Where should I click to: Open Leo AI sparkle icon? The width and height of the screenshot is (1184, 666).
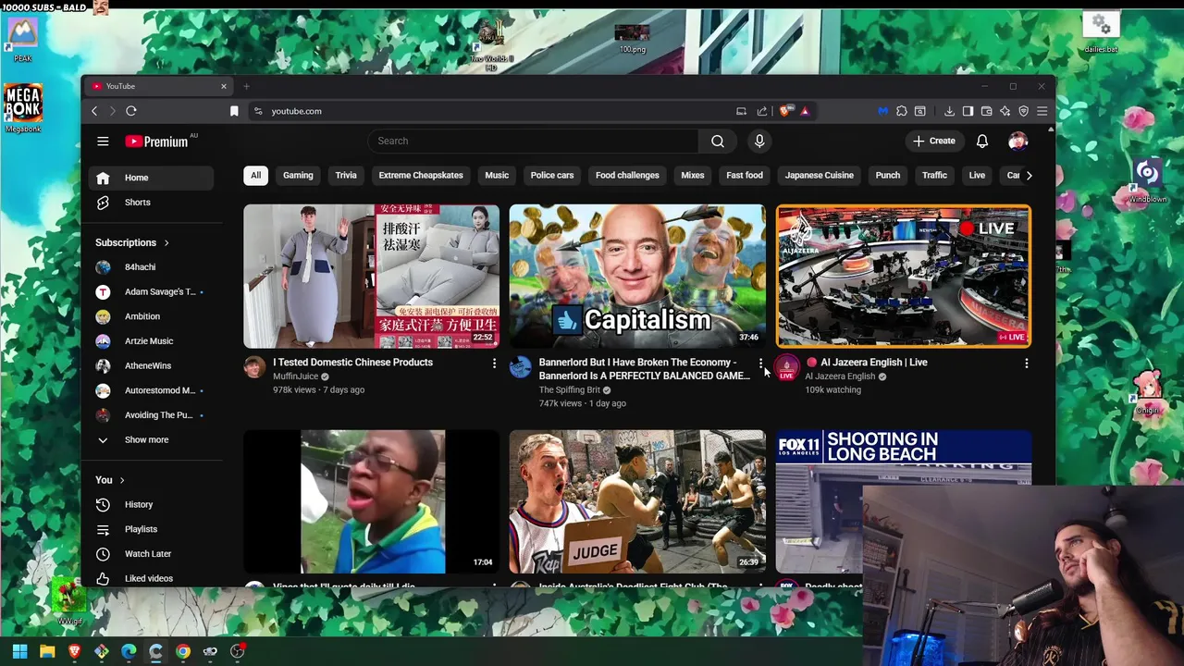click(x=1005, y=111)
